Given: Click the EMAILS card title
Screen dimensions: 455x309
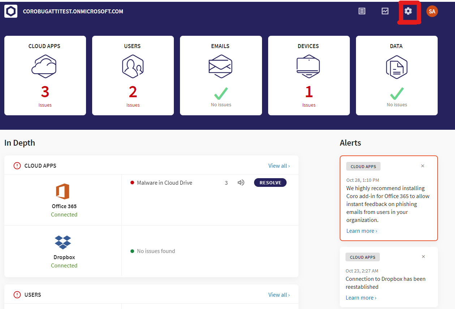Looking at the screenshot, I should [x=220, y=46].
